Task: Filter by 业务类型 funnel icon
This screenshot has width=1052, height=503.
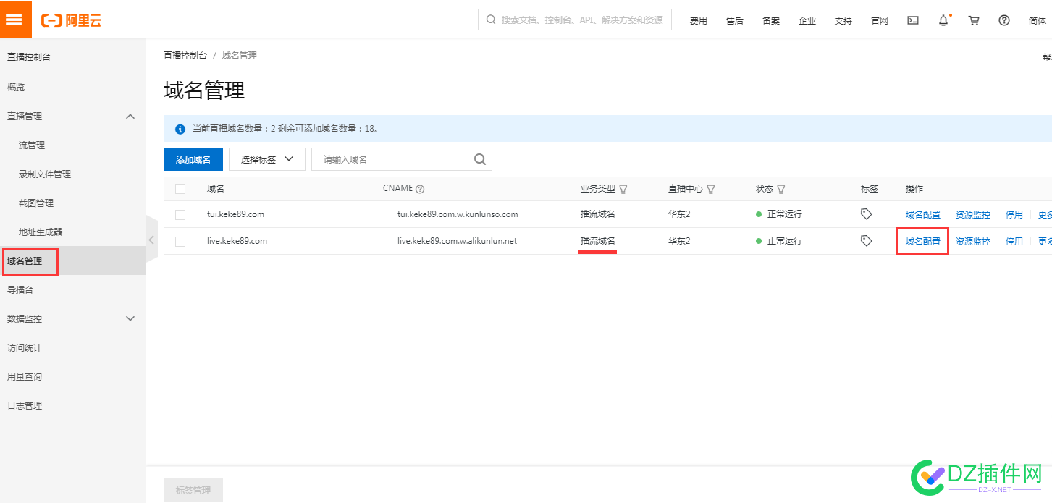Action: point(623,189)
